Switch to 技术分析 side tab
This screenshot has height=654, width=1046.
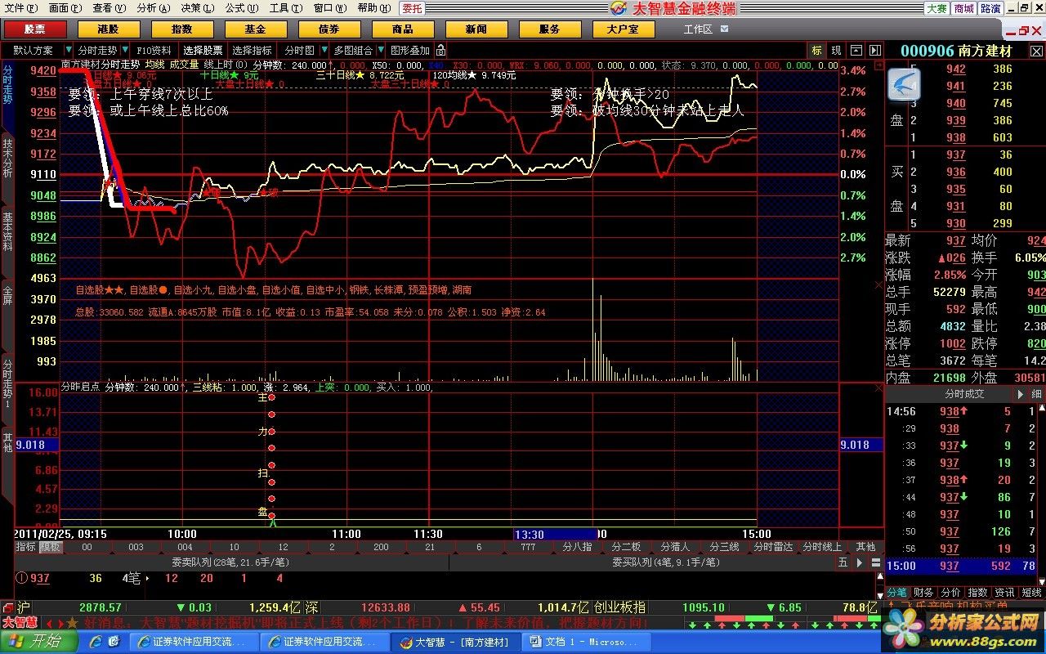point(7,158)
